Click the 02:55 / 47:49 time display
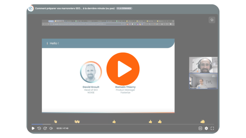The height and width of the screenshot is (138, 246). (62, 128)
